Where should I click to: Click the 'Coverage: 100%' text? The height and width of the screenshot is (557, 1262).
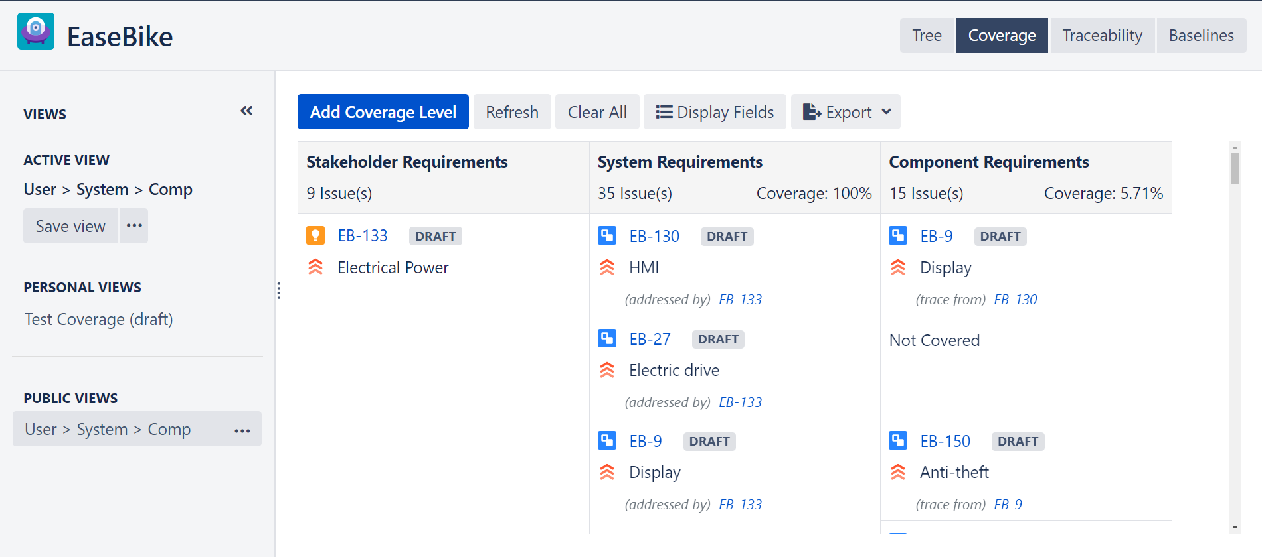pos(814,193)
